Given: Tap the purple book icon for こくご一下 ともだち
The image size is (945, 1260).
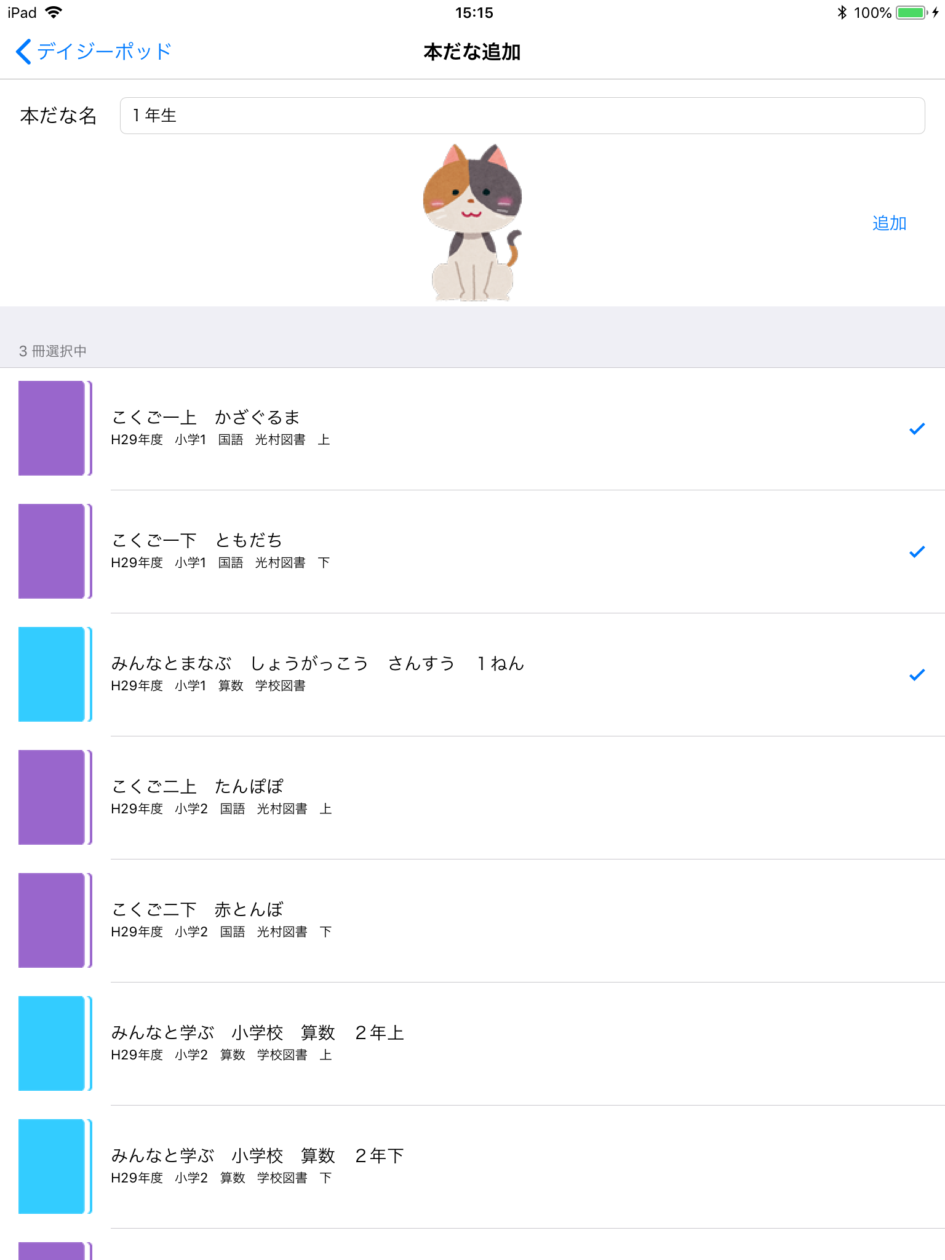Looking at the screenshot, I should click(x=54, y=551).
